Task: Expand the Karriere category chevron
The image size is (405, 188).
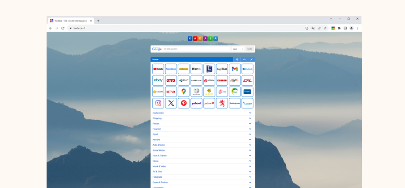Action: [250, 140]
